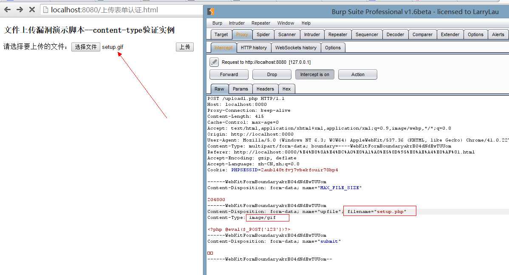The width and height of the screenshot is (509, 275).
Task: Click the 上传 upload button
Action: [x=185, y=47]
